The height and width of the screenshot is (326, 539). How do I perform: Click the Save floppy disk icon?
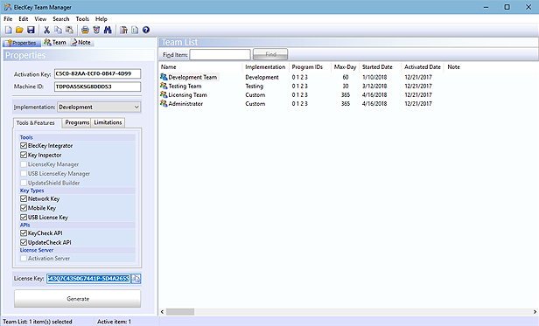tap(31, 31)
